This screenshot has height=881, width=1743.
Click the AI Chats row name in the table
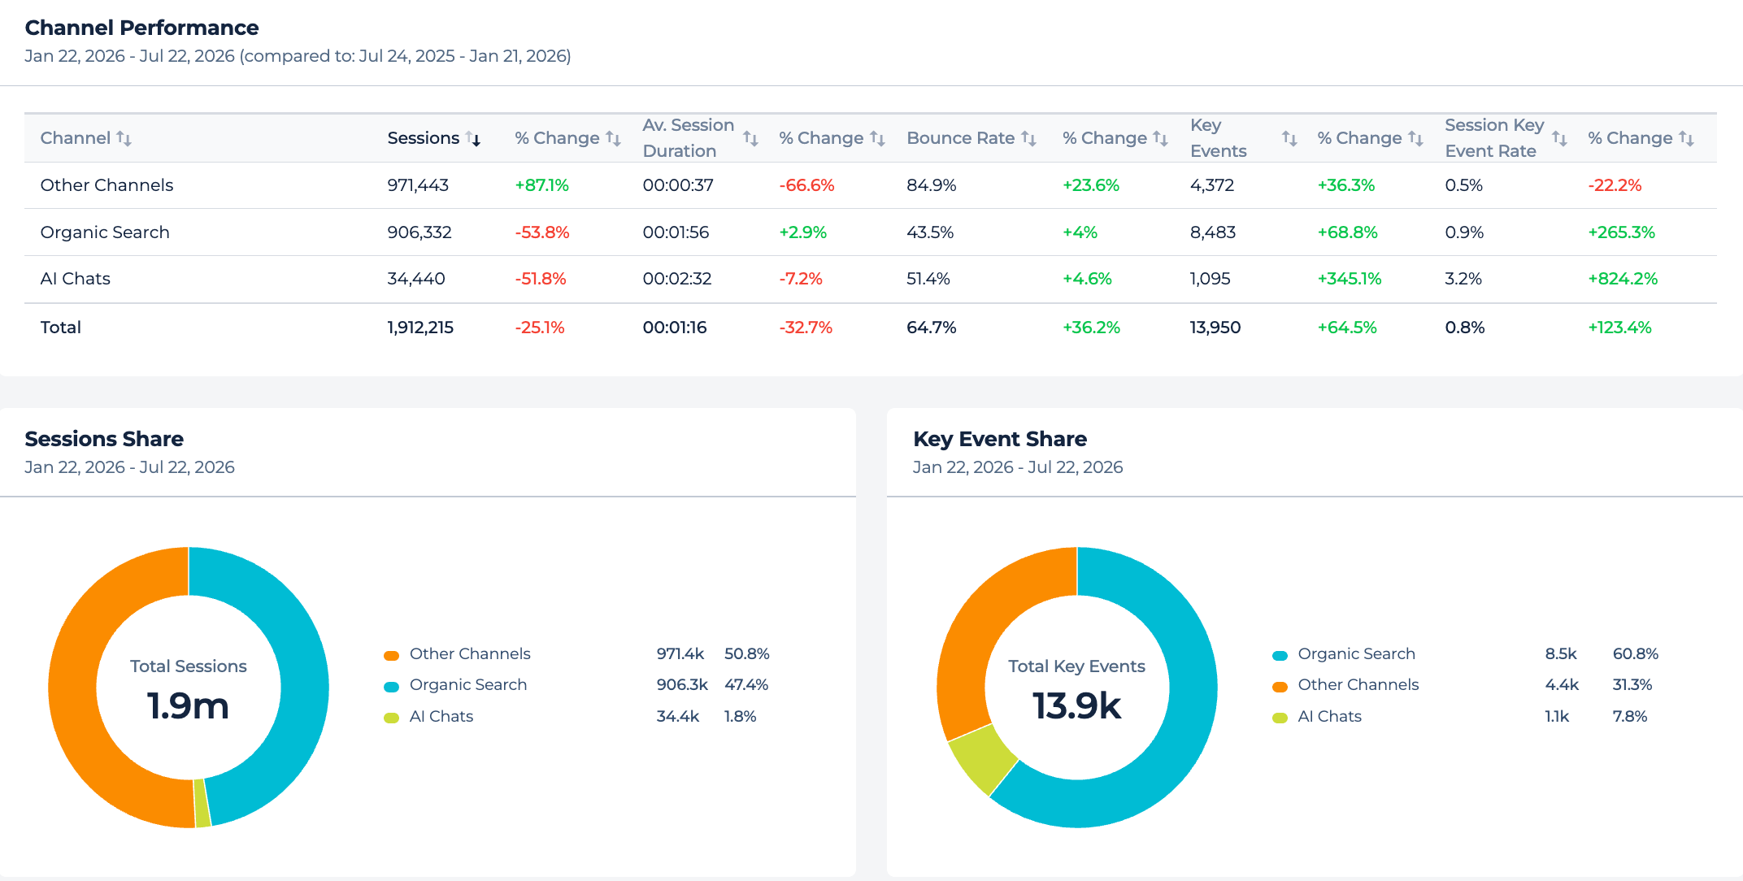[x=75, y=279]
